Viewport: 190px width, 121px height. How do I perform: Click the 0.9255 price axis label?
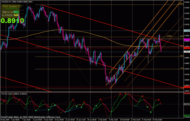pos(187,13)
